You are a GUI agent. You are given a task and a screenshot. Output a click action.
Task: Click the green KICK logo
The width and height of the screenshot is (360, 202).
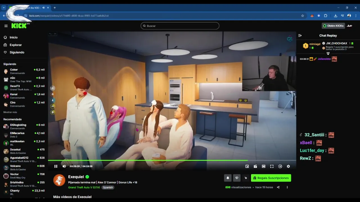click(x=20, y=26)
